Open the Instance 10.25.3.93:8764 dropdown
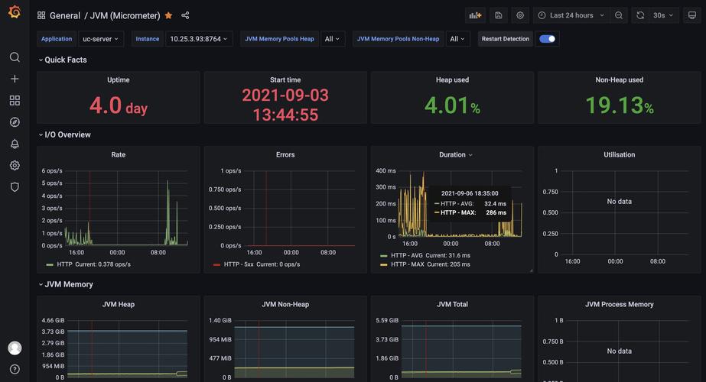Image resolution: width=706 pixels, height=382 pixels. coord(199,39)
